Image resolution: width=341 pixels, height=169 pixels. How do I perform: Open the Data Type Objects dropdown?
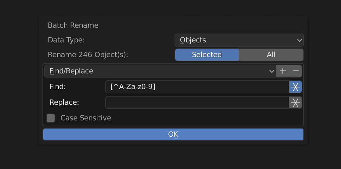point(239,40)
